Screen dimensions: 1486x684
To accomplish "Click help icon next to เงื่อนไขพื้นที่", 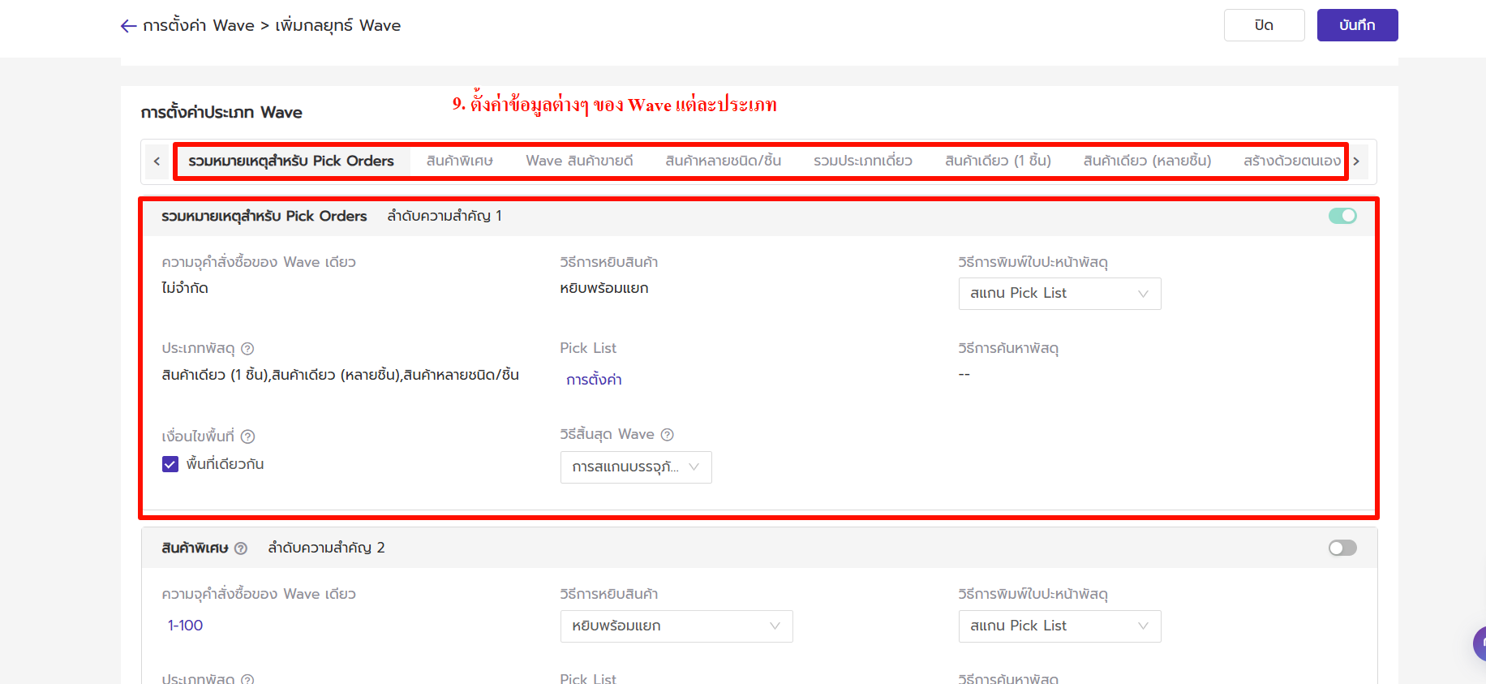I will (248, 437).
